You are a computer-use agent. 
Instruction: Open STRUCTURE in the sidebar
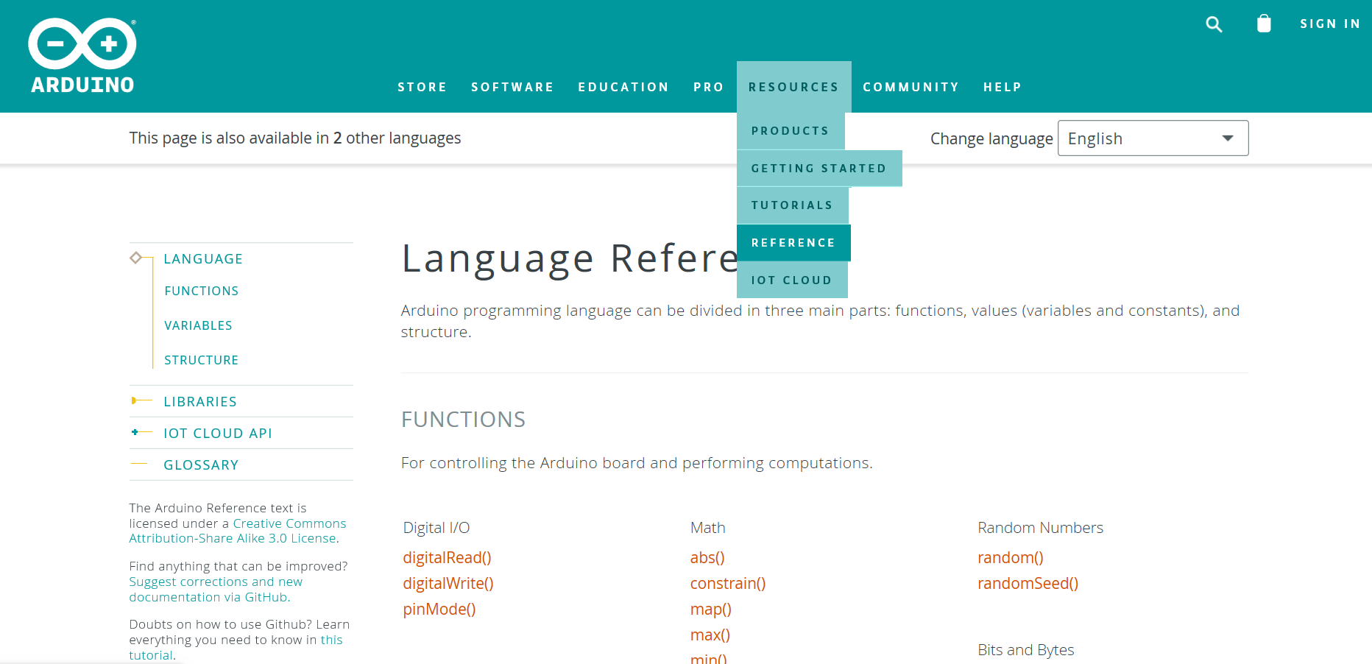202,360
